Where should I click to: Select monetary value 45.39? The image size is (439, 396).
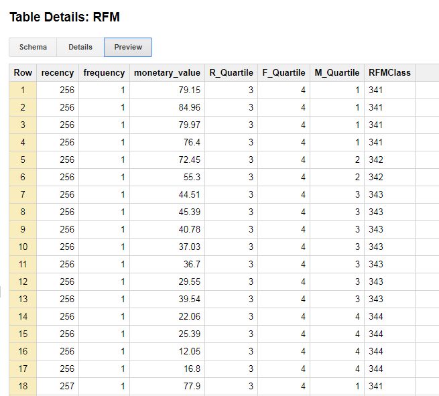point(189,212)
